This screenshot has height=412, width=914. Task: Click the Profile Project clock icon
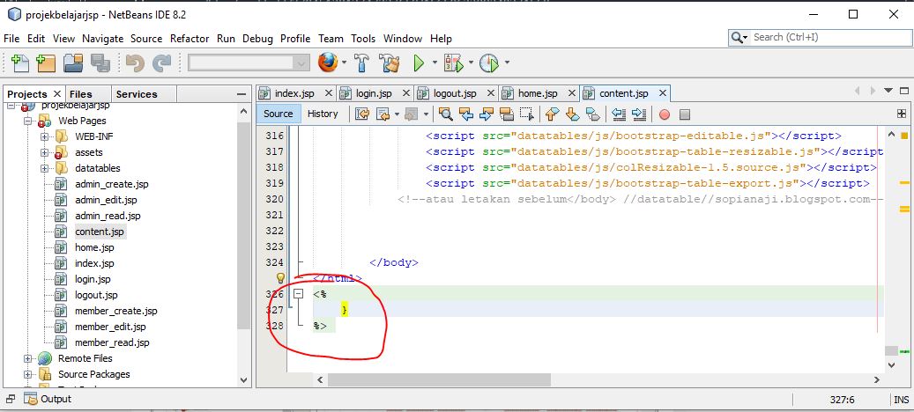(489, 63)
